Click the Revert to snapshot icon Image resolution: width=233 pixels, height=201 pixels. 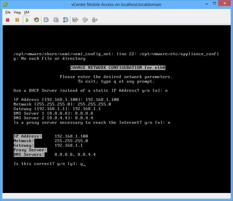pos(56,20)
